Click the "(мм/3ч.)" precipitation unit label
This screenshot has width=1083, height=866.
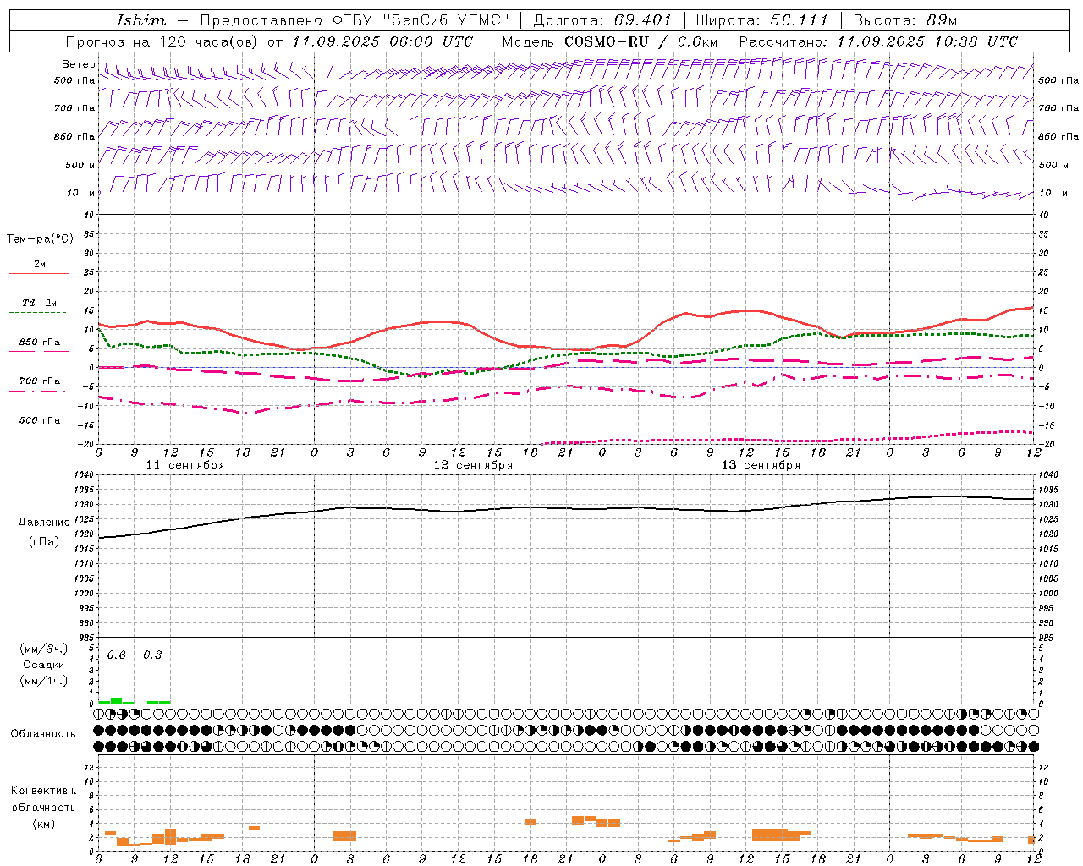pyautogui.click(x=43, y=649)
